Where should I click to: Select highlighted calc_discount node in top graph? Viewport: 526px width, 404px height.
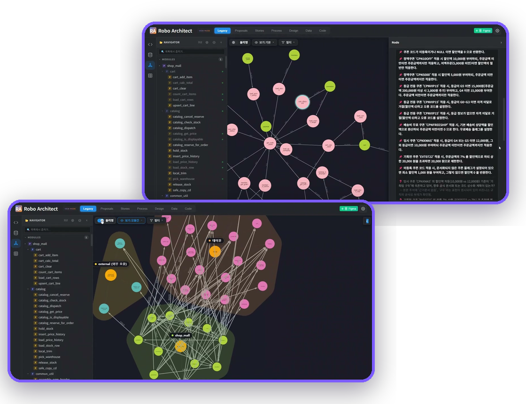[x=302, y=102]
